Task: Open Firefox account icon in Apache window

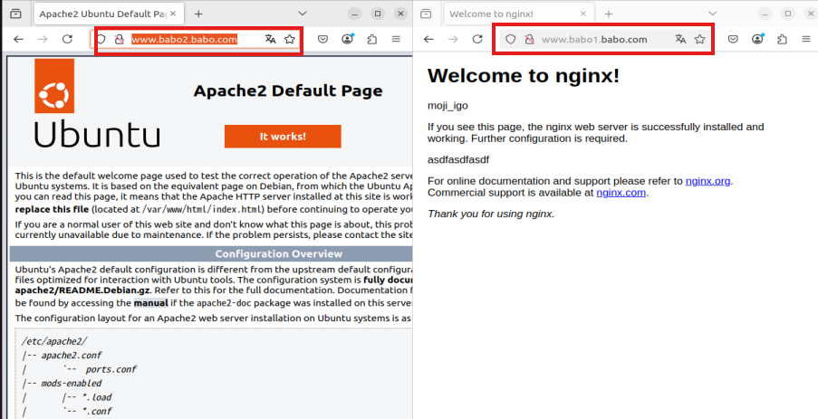Action: point(348,40)
